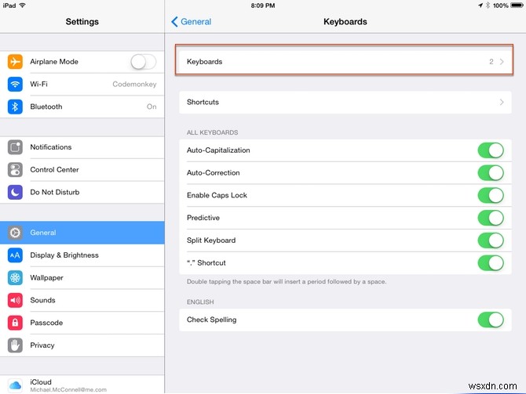Open the Shortcuts row
The image size is (526, 394).
point(345,102)
